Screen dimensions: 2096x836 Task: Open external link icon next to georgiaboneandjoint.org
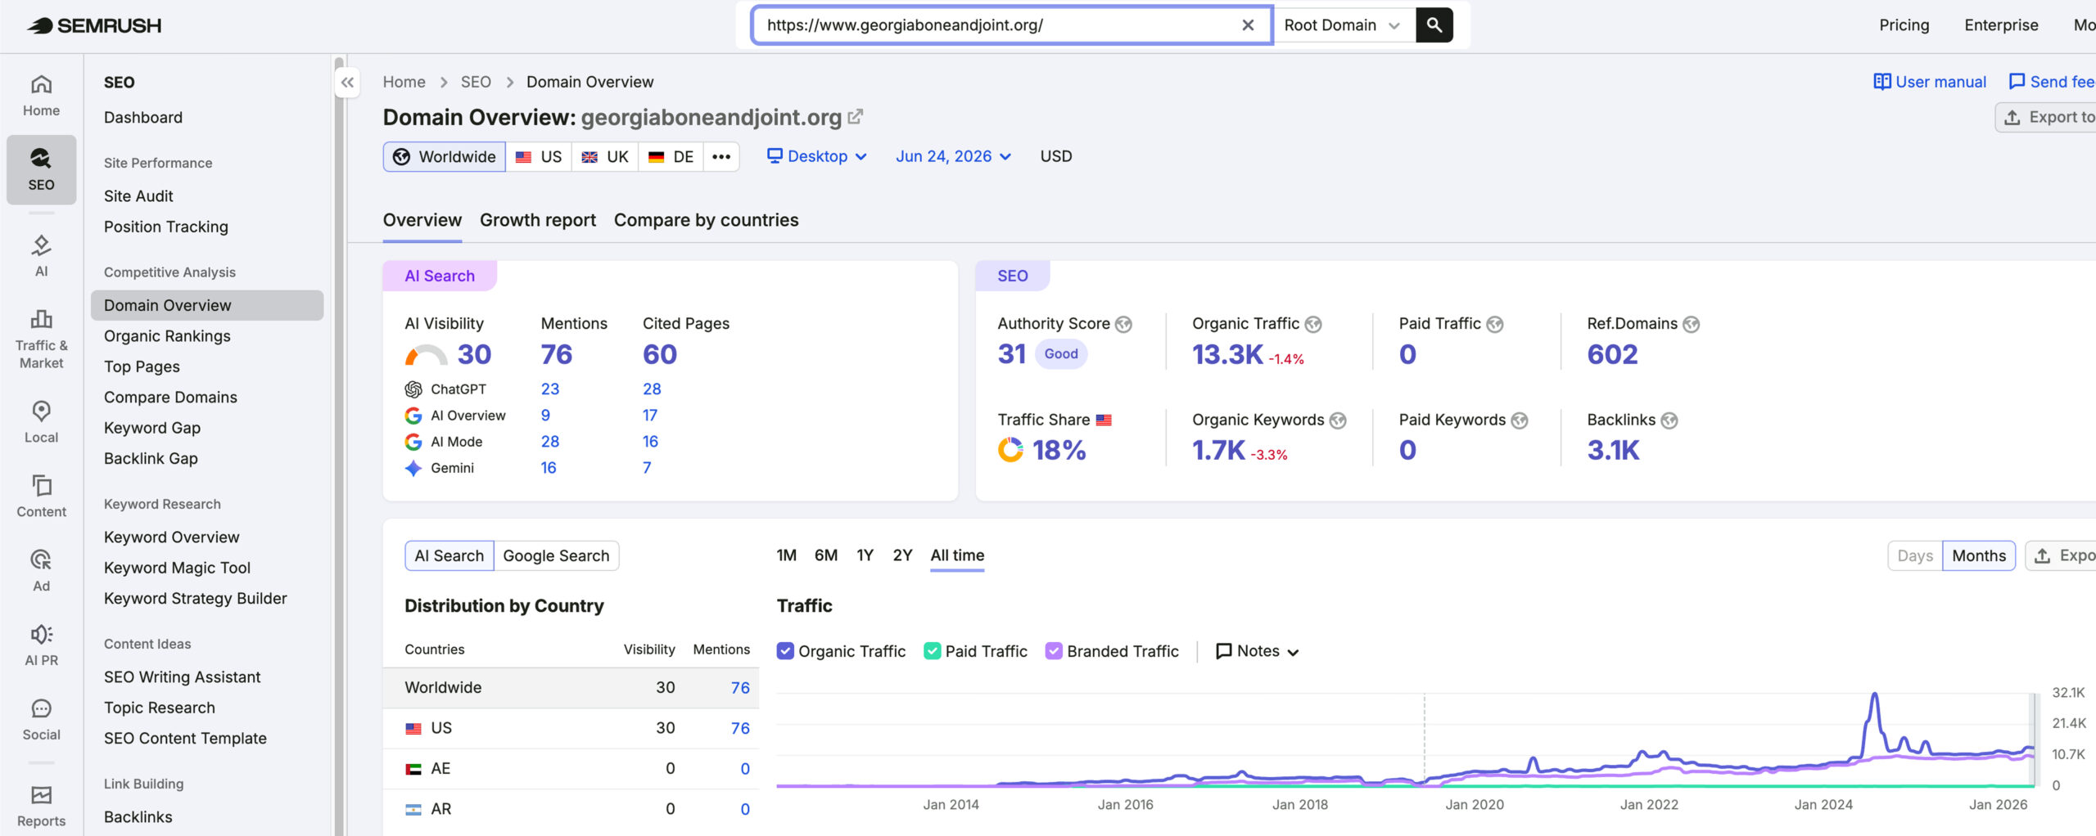click(855, 117)
